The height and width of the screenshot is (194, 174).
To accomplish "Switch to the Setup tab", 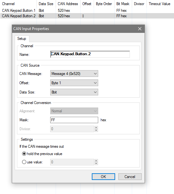I will coord(22,39).
